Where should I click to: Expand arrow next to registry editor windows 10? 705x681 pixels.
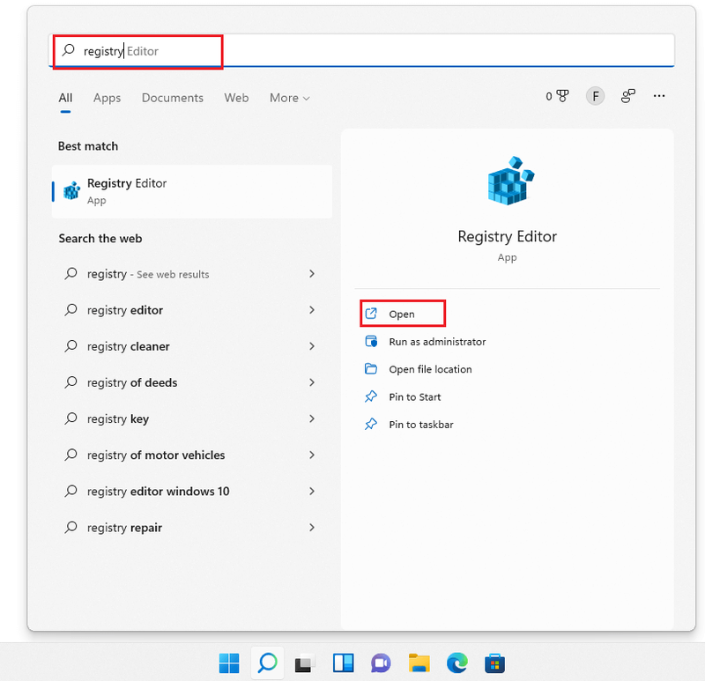click(x=312, y=492)
